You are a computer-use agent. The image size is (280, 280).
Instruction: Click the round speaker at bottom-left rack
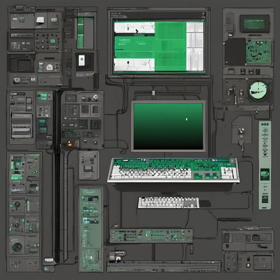tap(17, 247)
